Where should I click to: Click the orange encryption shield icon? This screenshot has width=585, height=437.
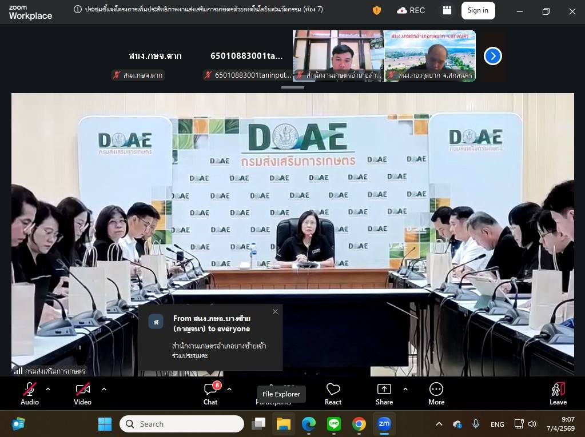pos(376,10)
